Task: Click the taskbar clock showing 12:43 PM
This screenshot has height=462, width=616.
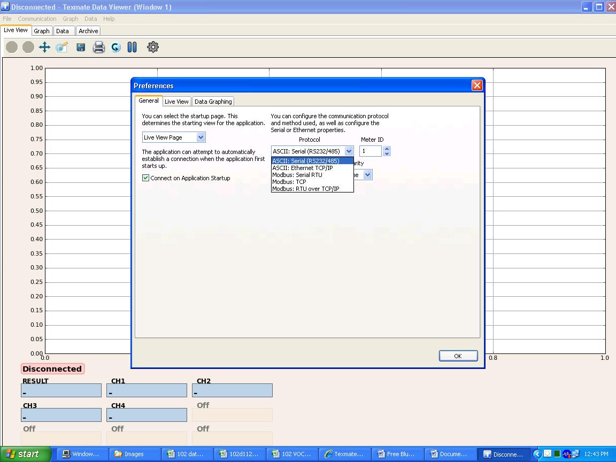Action: [x=596, y=454]
